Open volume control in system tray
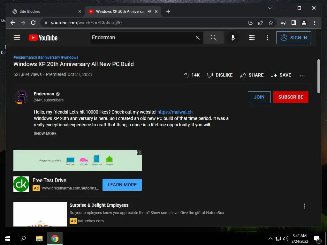 tap(286, 239)
